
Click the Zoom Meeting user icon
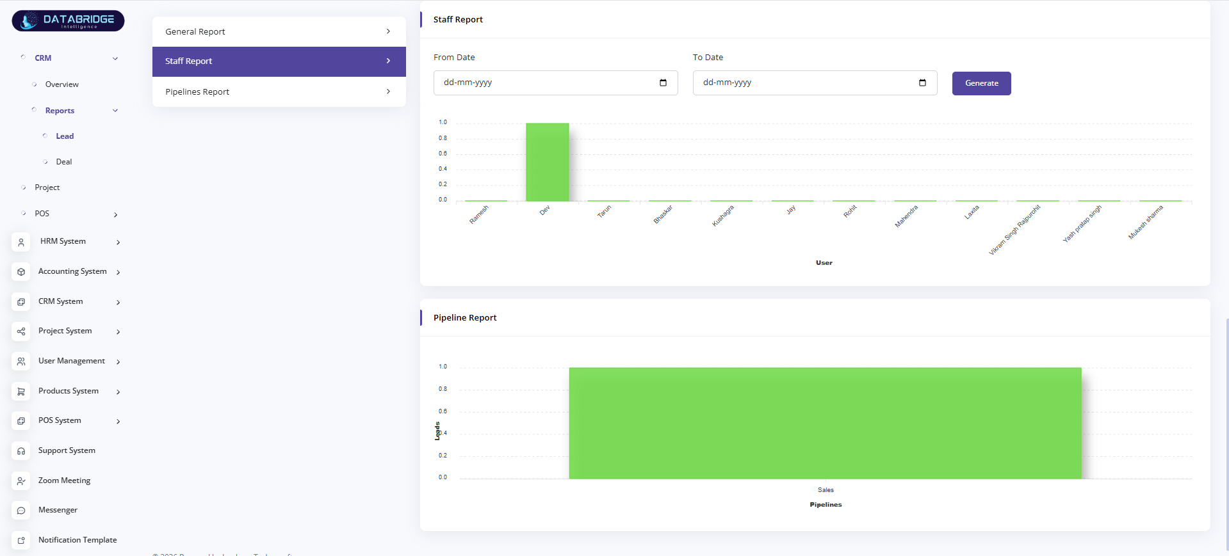[21, 481]
